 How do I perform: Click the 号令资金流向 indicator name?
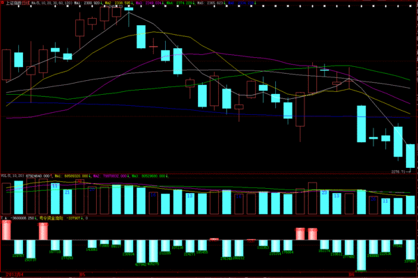coord(51,218)
